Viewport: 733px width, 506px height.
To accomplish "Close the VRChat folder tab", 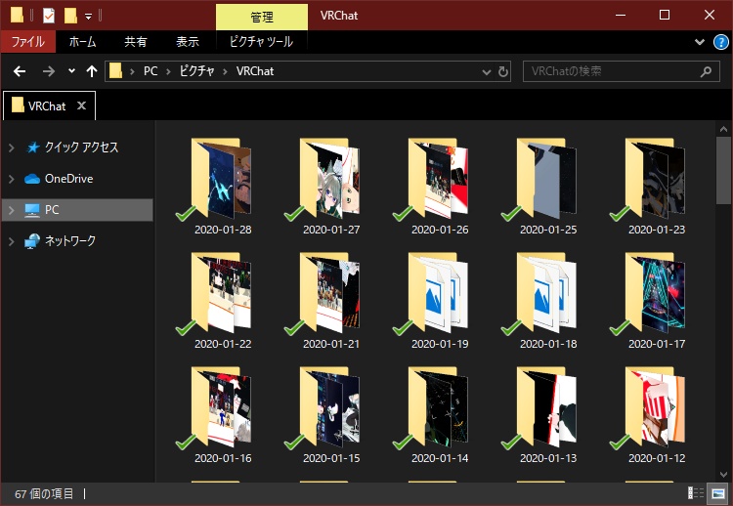I will (81, 105).
